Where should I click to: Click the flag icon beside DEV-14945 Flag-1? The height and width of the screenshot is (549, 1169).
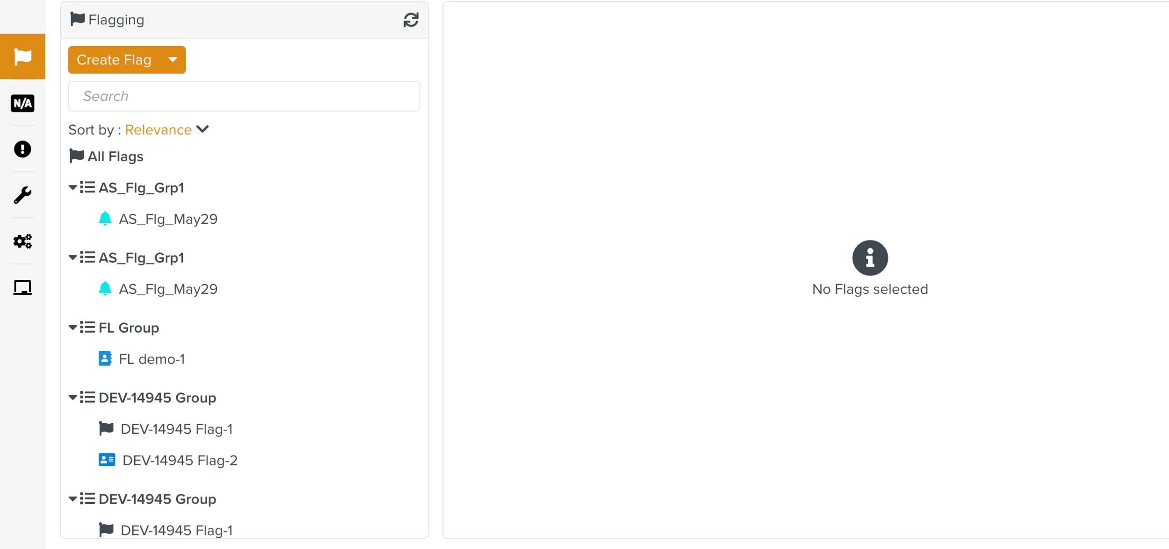(x=106, y=428)
